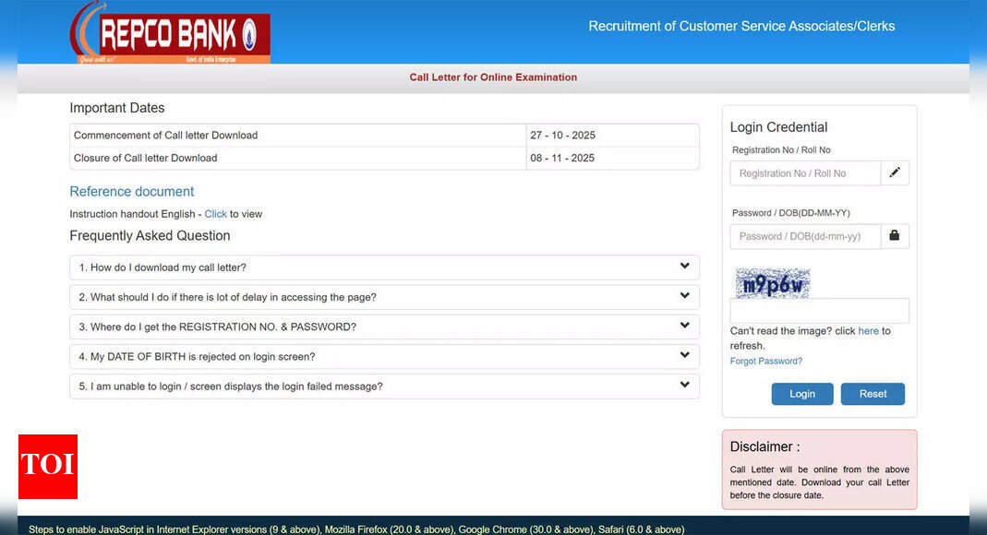
Task: Open the Forgot Password link
Action: [765, 361]
